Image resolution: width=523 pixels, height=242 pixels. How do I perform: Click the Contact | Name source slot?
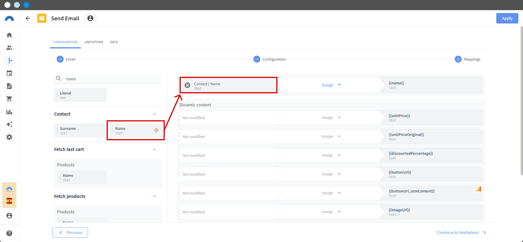(x=228, y=85)
